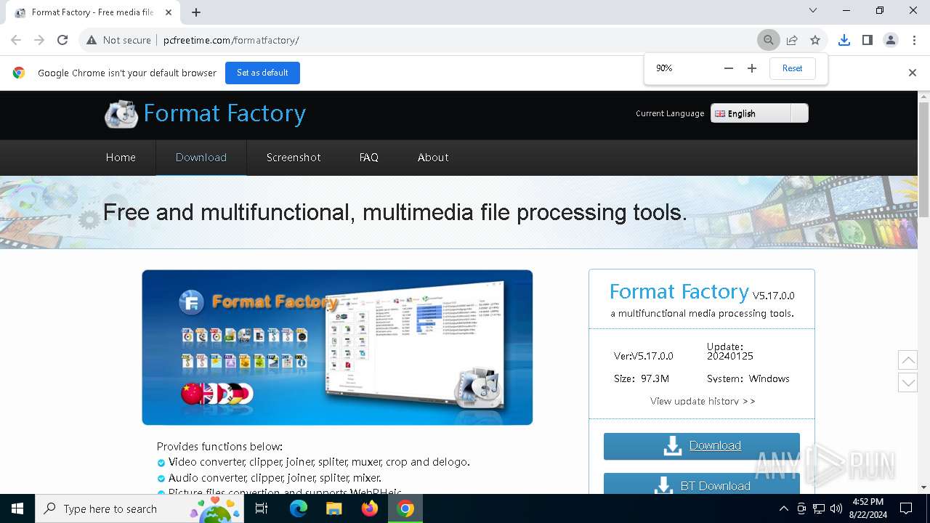
Task: Toggle Chrome side panel icon
Action: pyautogui.click(x=867, y=40)
